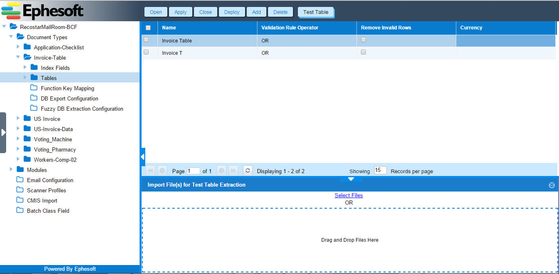Click the US-Invoice-Data folder icon

click(27, 129)
